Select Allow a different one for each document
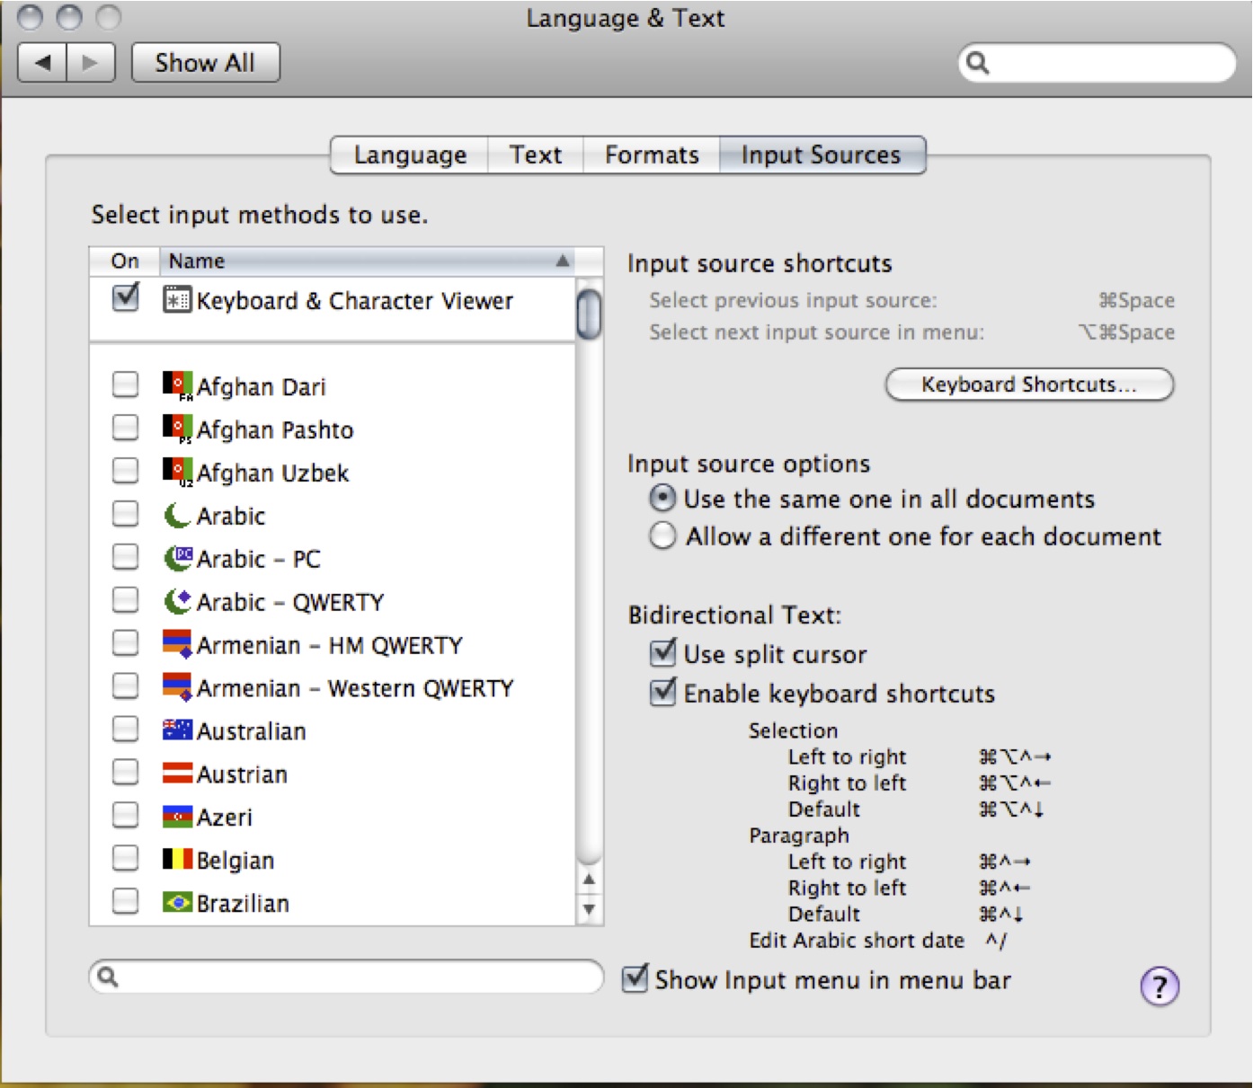This screenshot has width=1253, height=1088. tap(663, 535)
